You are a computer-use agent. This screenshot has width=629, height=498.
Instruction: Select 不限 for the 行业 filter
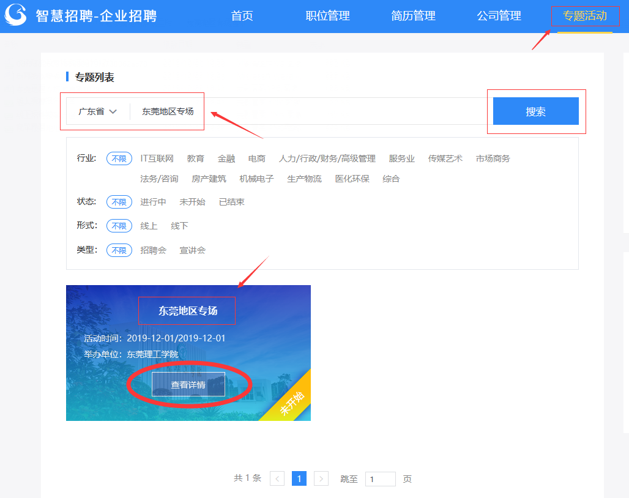(x=119, y=158)
